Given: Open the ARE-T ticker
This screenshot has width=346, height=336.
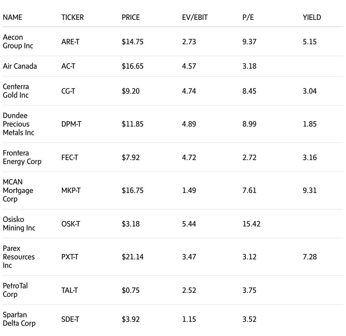Looking at the screenshot, I should tap(70, 42).
